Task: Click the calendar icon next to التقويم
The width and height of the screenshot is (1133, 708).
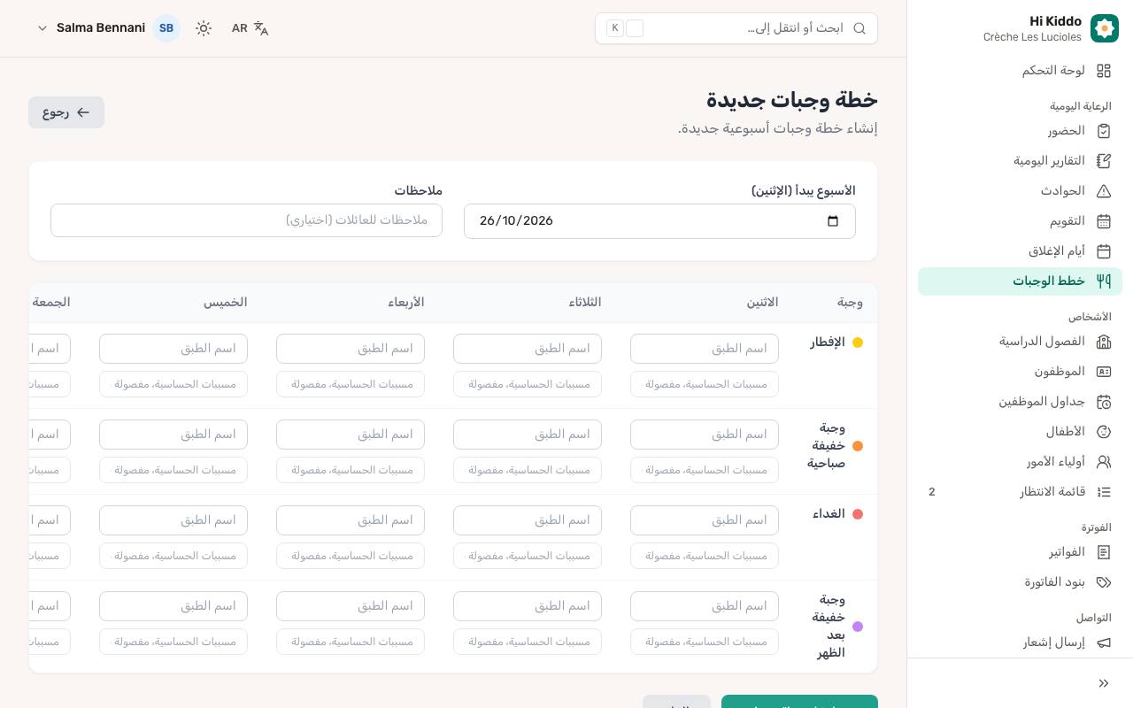Action: [x=1104, y=221]
